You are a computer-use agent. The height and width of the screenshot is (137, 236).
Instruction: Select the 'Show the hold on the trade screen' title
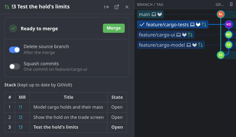click(x=69, y=117)
